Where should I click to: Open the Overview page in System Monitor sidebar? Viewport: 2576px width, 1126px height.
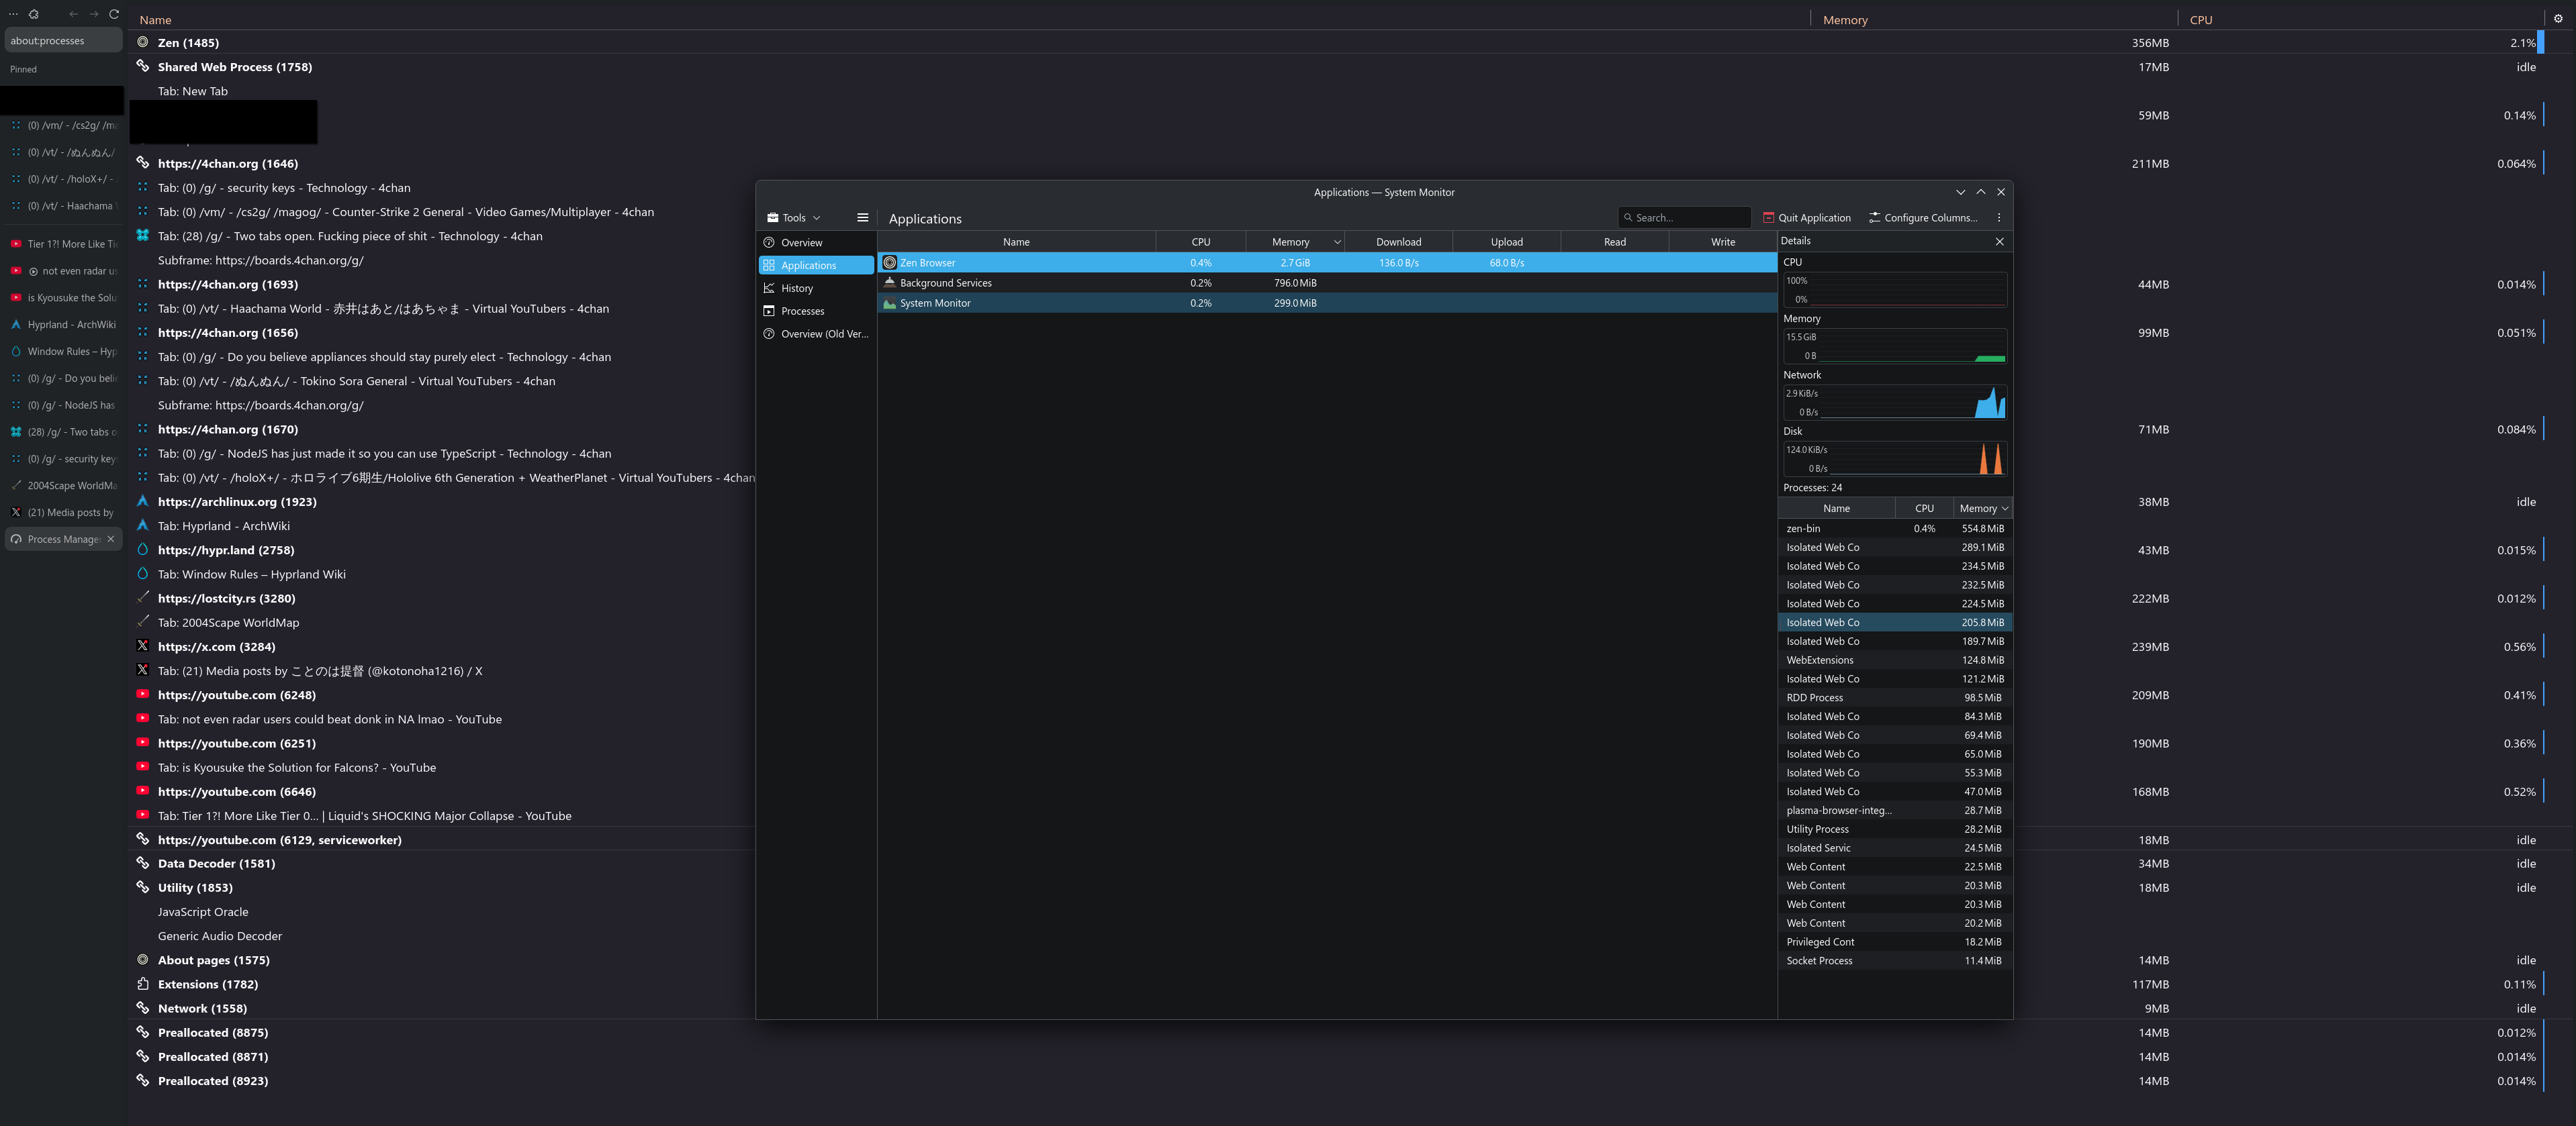(x=816, y=243)
